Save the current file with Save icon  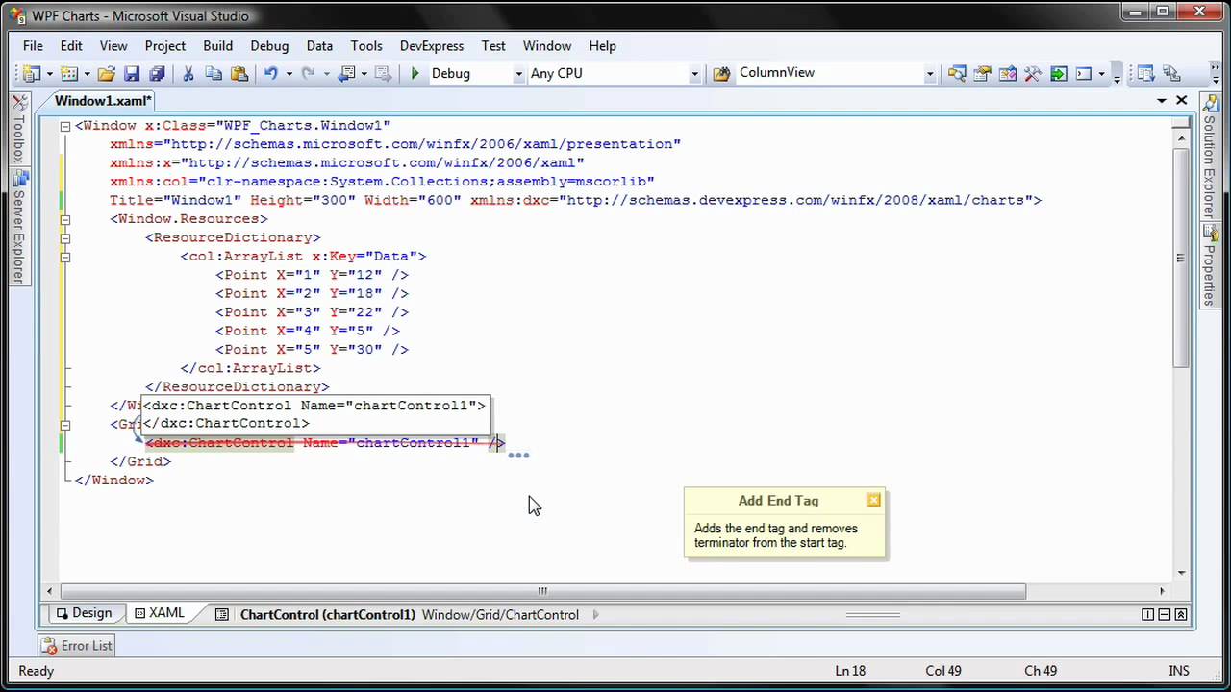click(x=132, y=73)
